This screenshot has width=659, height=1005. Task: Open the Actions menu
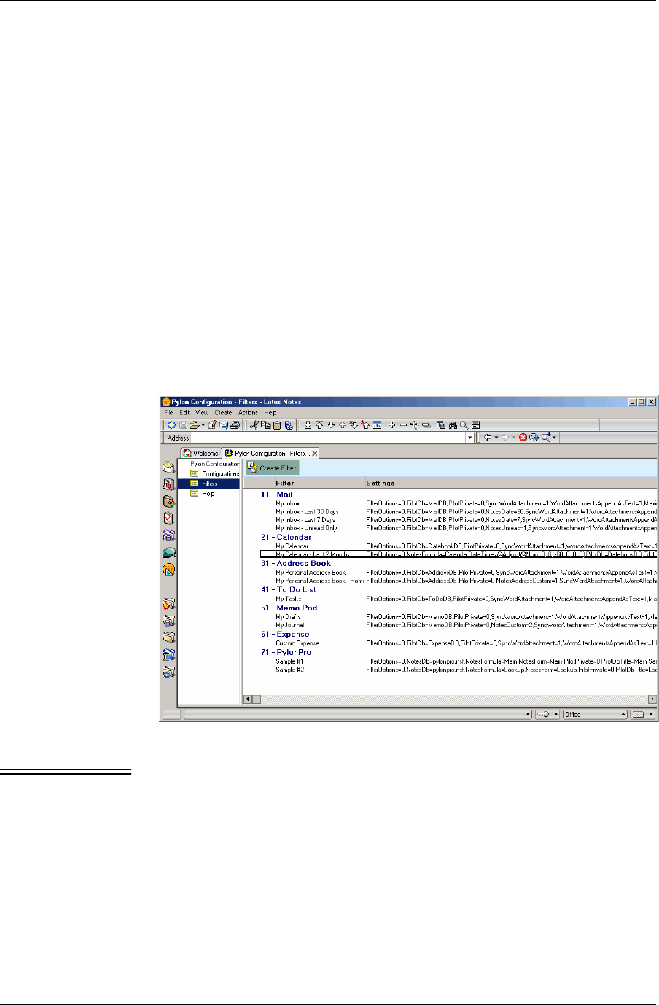pyautogui.click(x=248, y=413)
